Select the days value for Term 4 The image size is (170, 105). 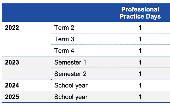pyautogui.click(x=140, y=51)
